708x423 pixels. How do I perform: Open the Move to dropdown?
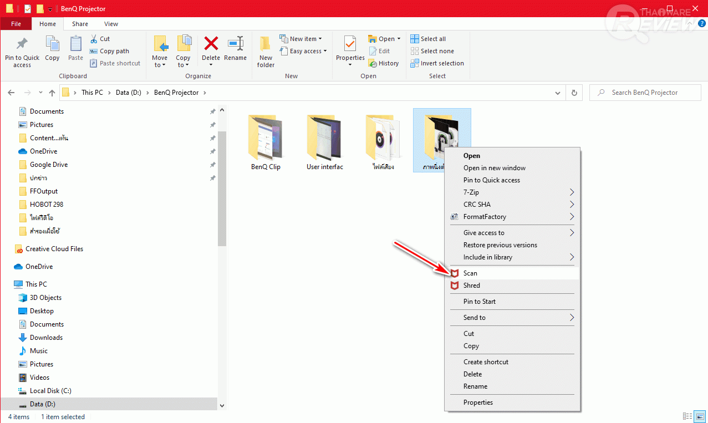tap(160, 61)
